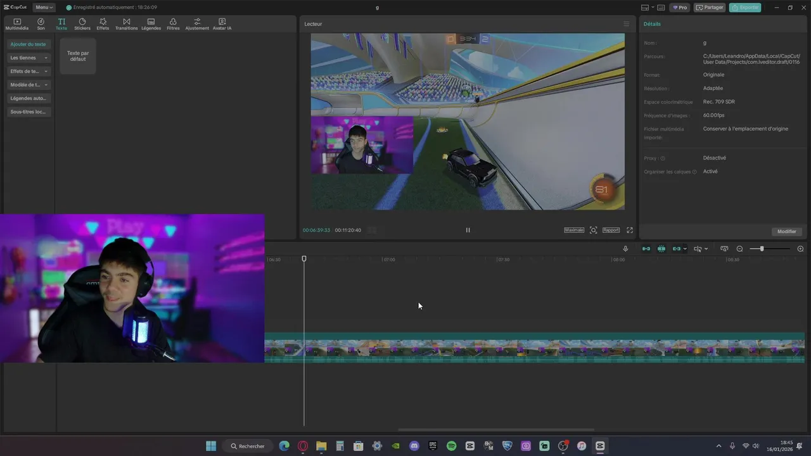Expand the linking options arrow
811x456 pixels.
[685, 249]
